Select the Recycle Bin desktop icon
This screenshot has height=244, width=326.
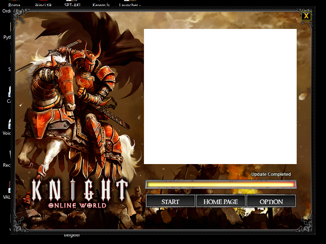pyautogui.click(x=6, y=165)
